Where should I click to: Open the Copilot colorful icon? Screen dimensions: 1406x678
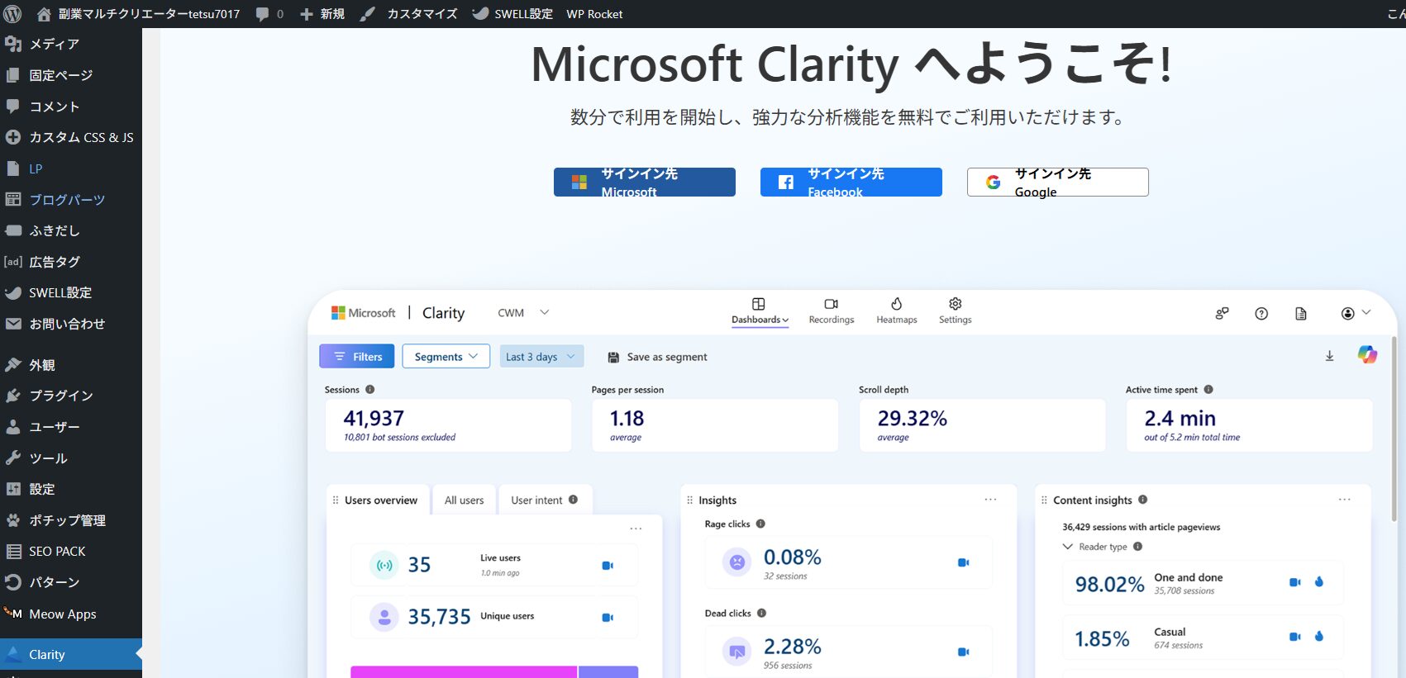[x=1367, y=355]
